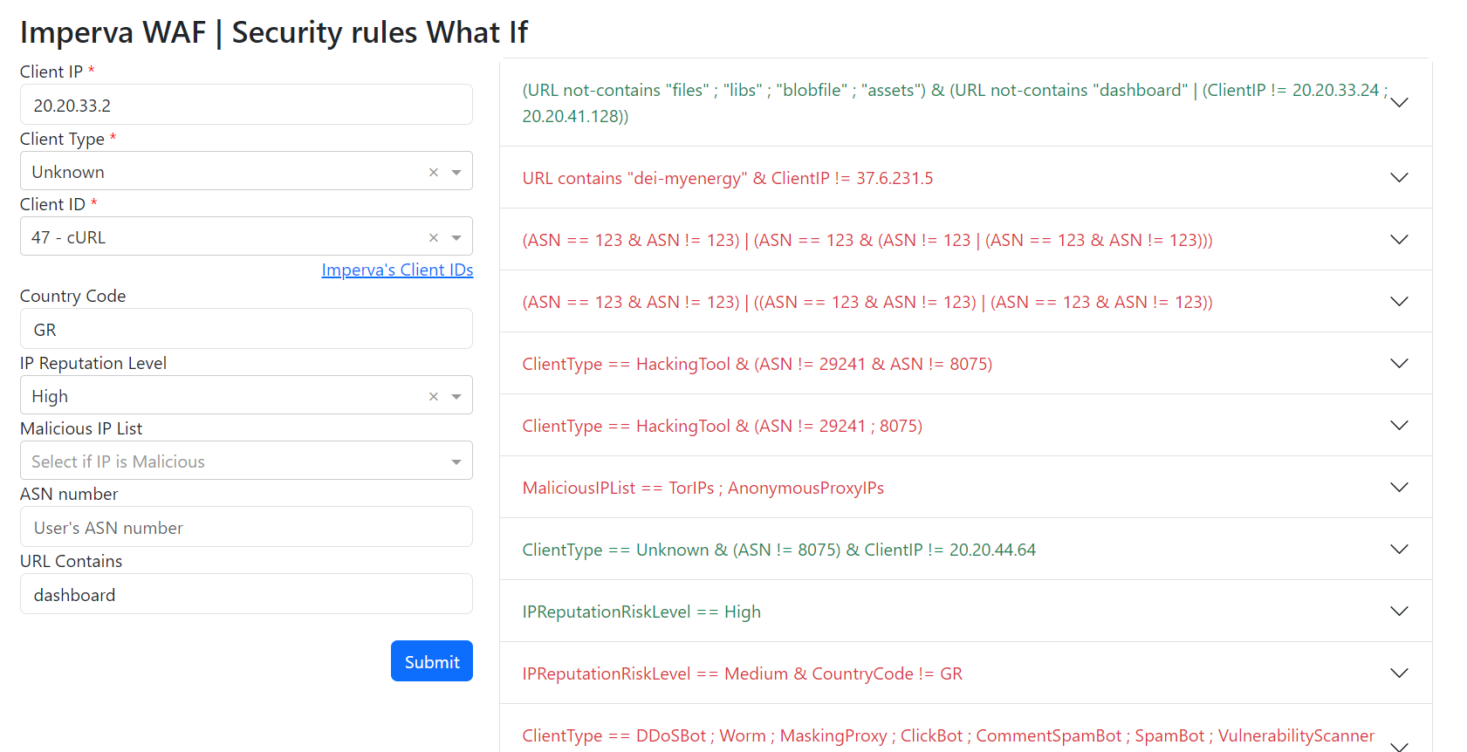Expand the ASN rule with double opening parenthesis
The width and height of the screenshot is (1467, 752).
[x=1399, y=301]
